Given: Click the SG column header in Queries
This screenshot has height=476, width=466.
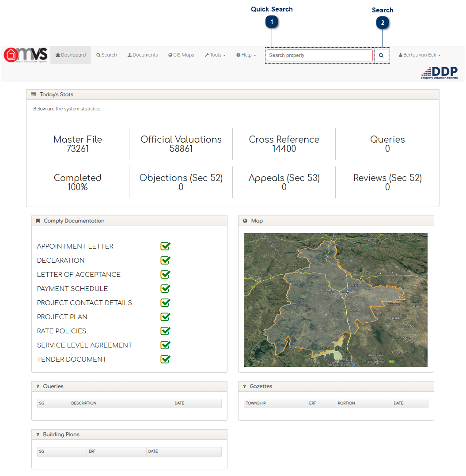Looking at the screenshot, I should click(x=53, y=403).
